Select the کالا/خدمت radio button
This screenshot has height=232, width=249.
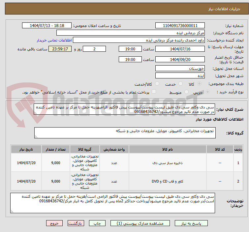pos(157,84)
